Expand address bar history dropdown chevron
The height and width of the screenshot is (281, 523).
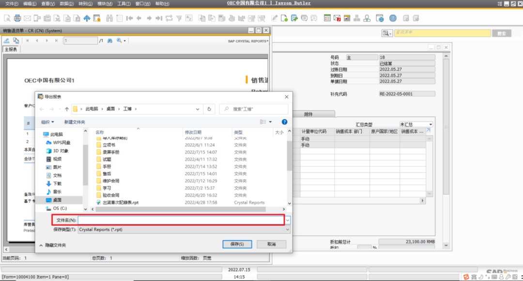point(198,109)
